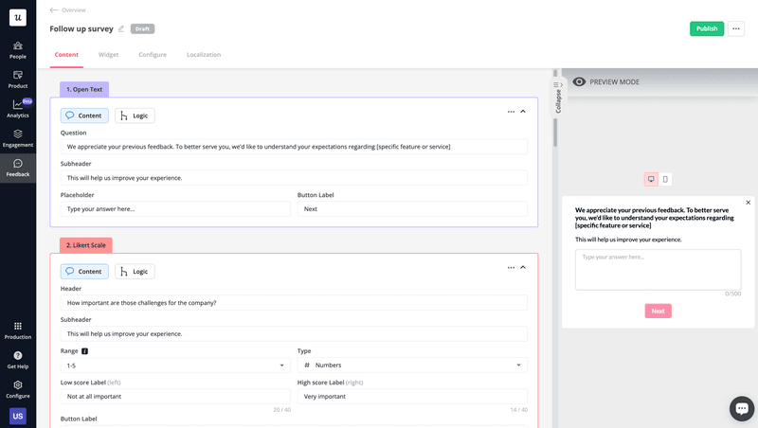Screen dimensions: 758x428
Task: Select Content in Likert Scale question
Action: 84,272
